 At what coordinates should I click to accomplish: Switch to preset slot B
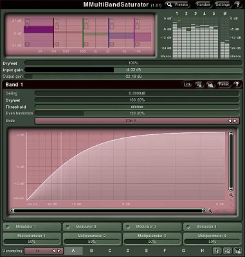point(91,251)
